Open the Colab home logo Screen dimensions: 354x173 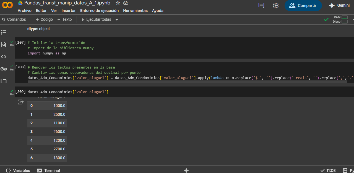7,5
